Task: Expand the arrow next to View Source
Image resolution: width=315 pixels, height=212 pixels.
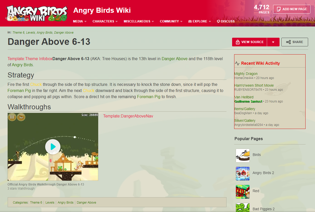Action: 273,42
